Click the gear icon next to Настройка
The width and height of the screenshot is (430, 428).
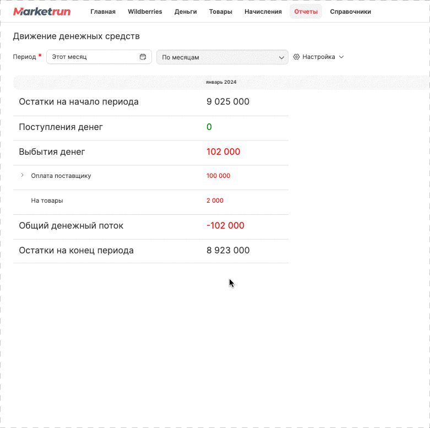[296, 57]
